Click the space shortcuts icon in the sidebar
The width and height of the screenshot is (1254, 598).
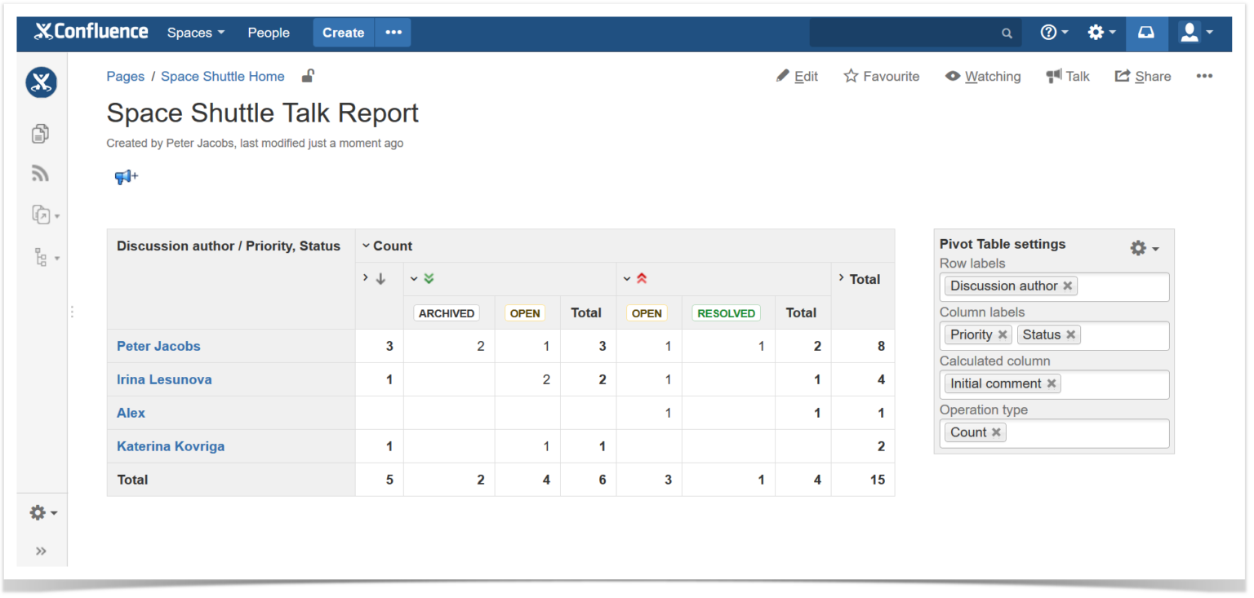[x=40, y=215]
